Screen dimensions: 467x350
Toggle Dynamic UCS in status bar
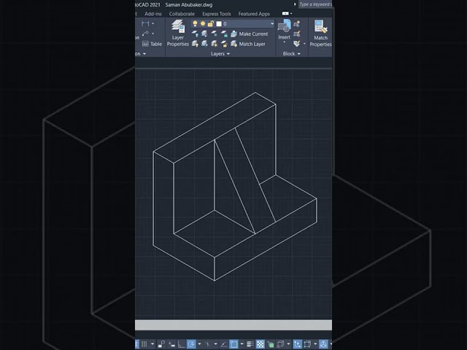tap(297, 344)
